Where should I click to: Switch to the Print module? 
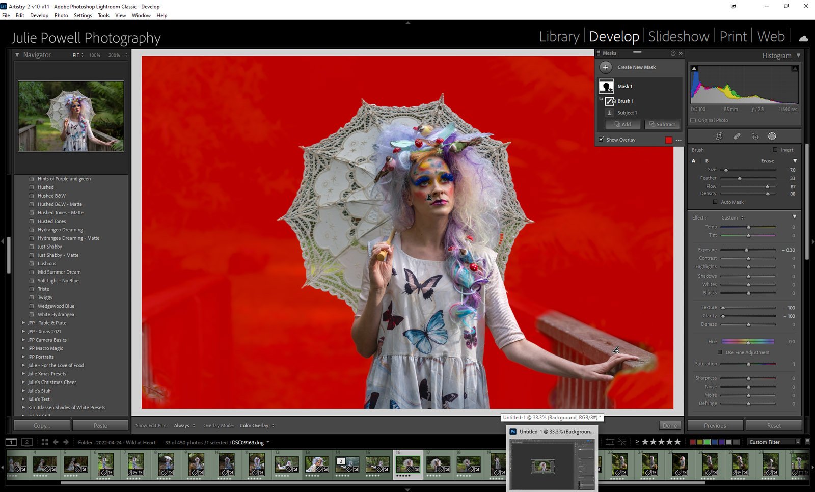(733, 37)
